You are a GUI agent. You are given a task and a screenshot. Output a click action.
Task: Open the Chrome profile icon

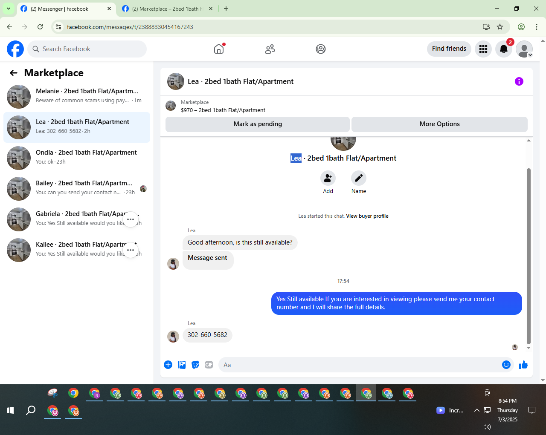(x=521, y=27)
